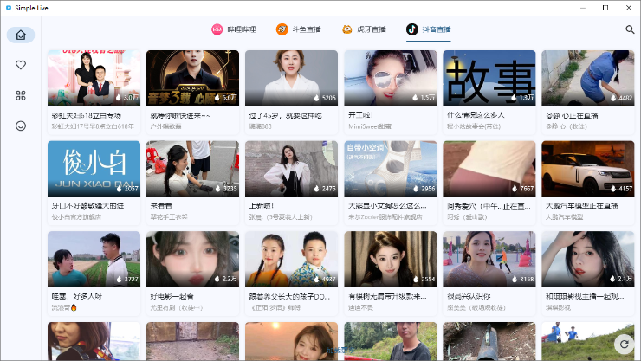Screen dimensions: 641x361
Task: Open favorites with the heart sidebar icon
Action: 21,65
